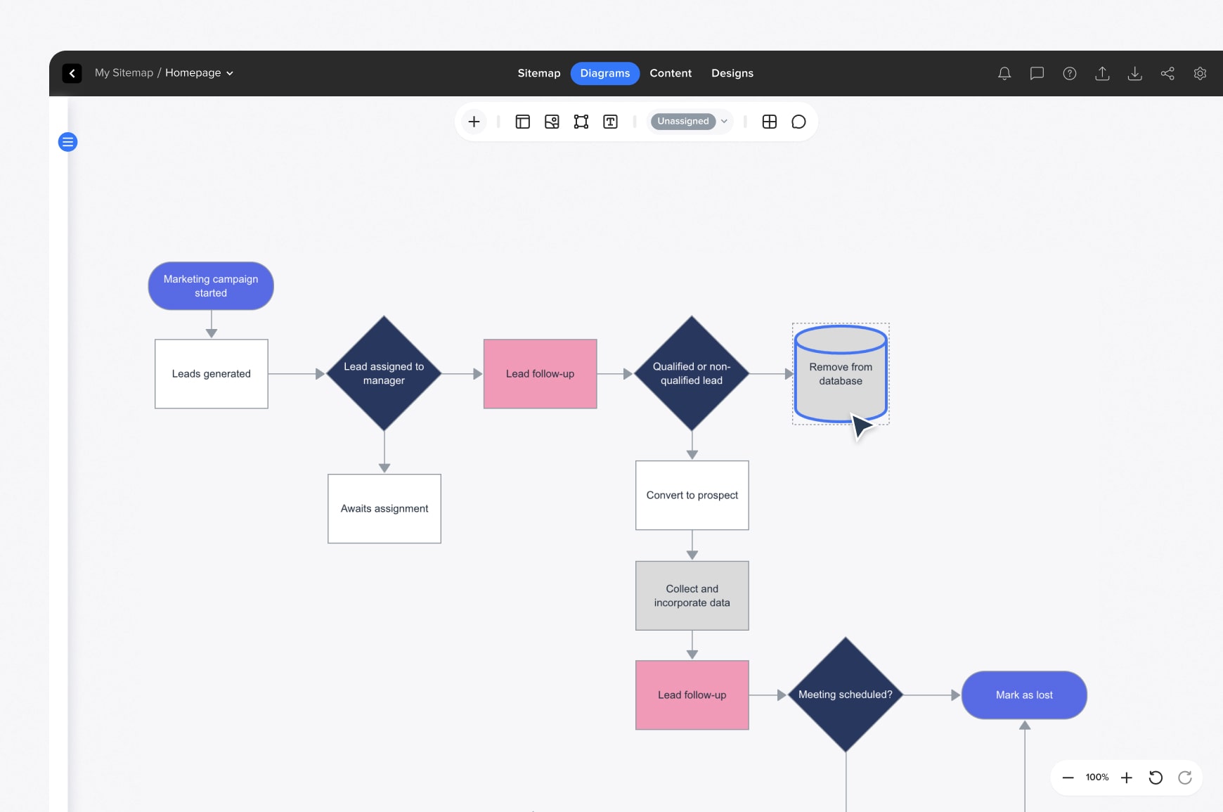Click the share icon in header
Screen dimensions: 1223x812
(1167, 73)
